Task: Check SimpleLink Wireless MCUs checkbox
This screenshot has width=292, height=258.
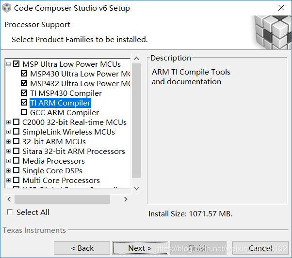Action: pos(16,132)
